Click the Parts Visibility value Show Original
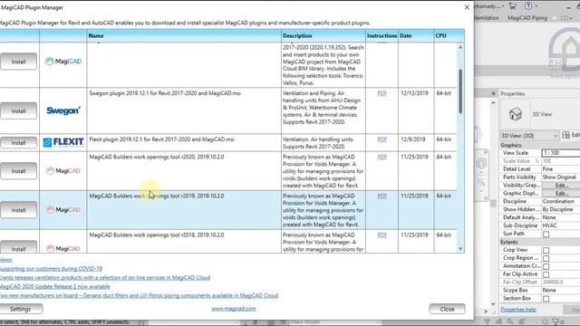The width and height of the screenshot is (580, 326). [x=560, y=177]
